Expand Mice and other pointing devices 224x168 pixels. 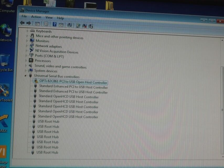(x=27, y=36)
